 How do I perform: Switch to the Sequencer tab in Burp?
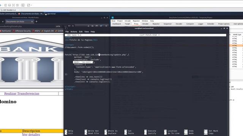(x=168, y=24)
